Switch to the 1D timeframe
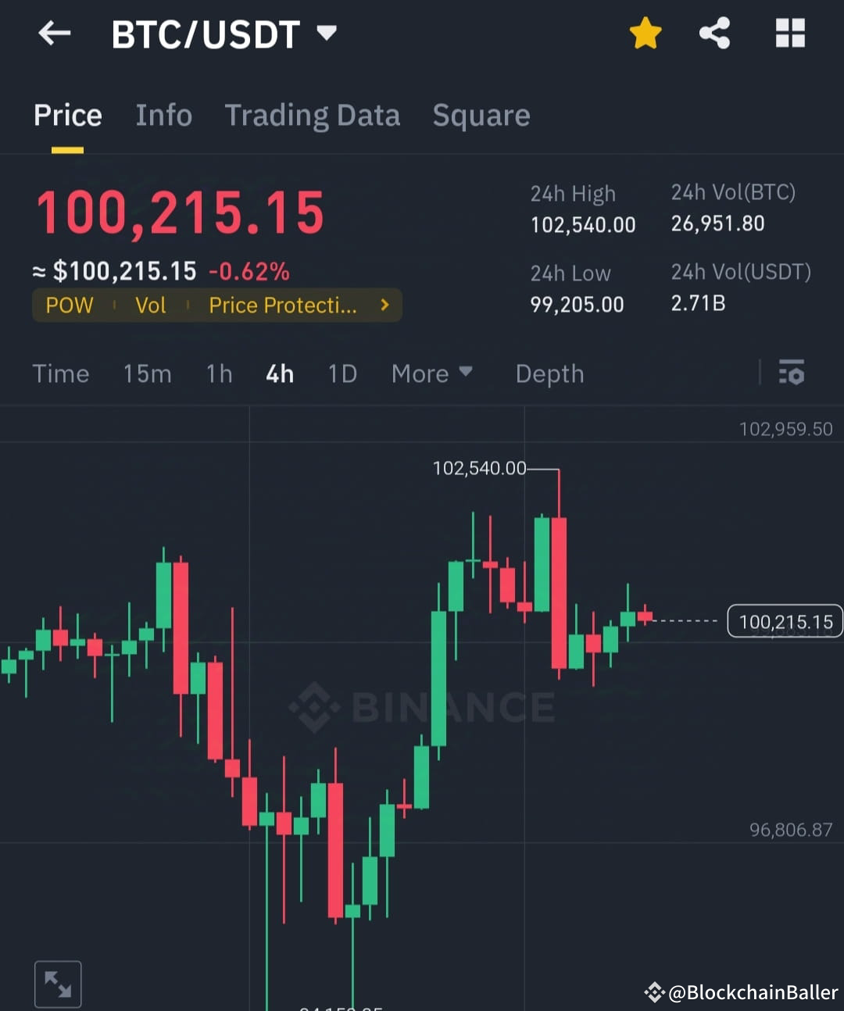The width and height of the screenshot is (844, 1011). [342, 373]
